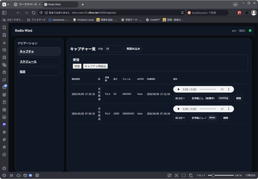This screenshot has height=179, width=258.
Task: Click the capture page screenshot icon in the status bar
Action: point(176,175)
